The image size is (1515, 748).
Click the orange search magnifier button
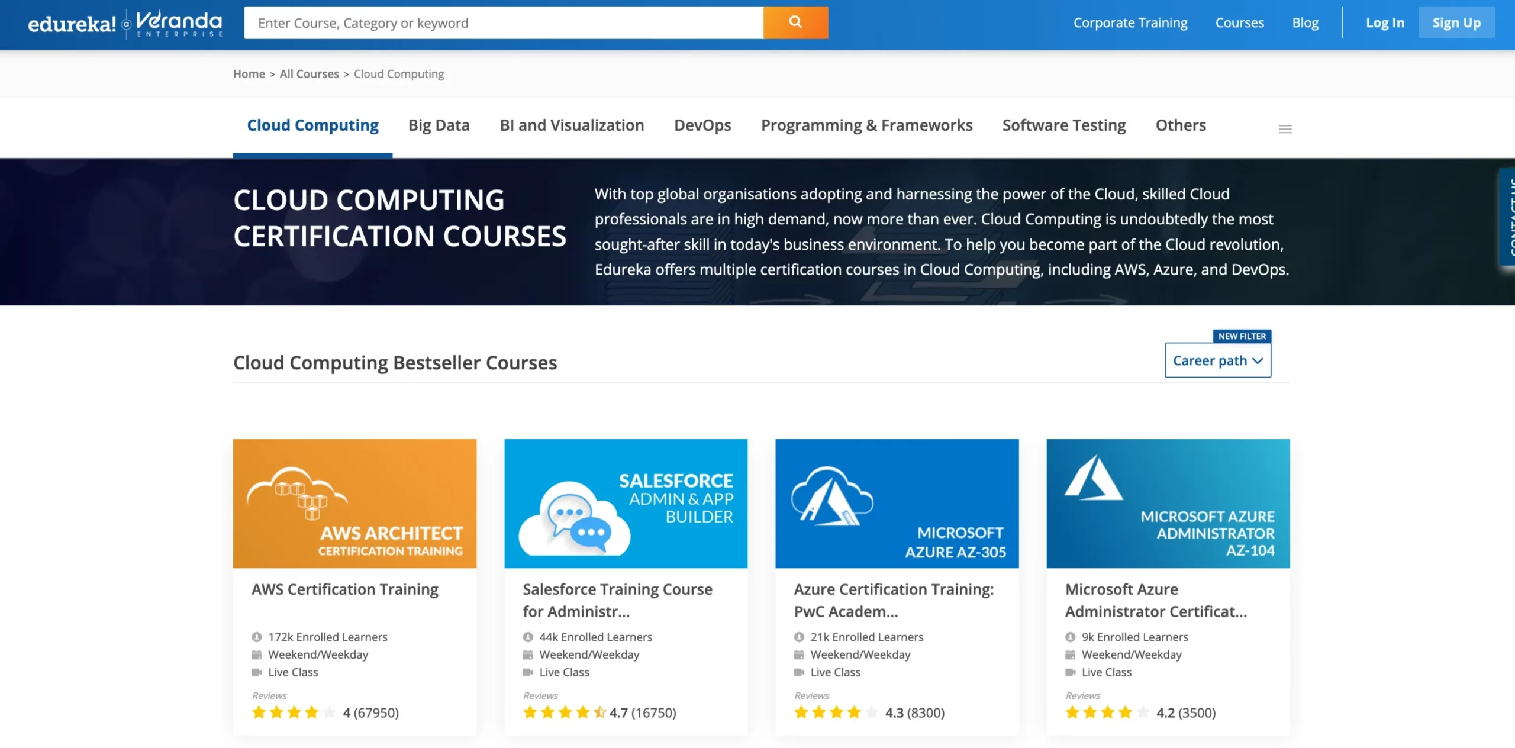[x=795, y=22]
